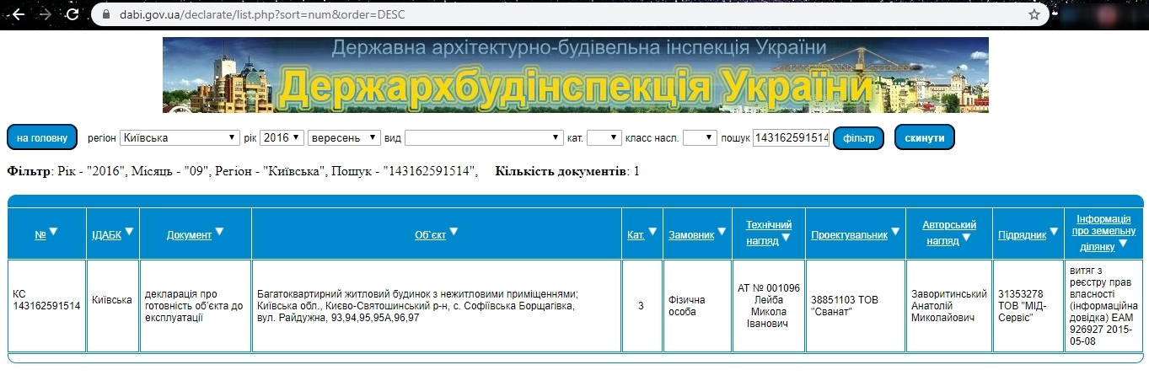Sort by the № column header link
Viewport: 1149px width, 381px height.
tap(40, 235)
